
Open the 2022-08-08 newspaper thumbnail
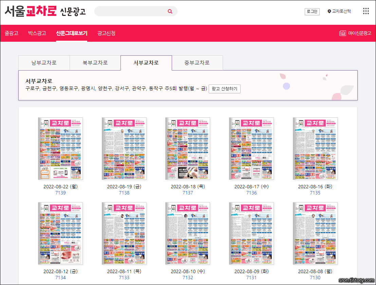[x=315, y=233]
